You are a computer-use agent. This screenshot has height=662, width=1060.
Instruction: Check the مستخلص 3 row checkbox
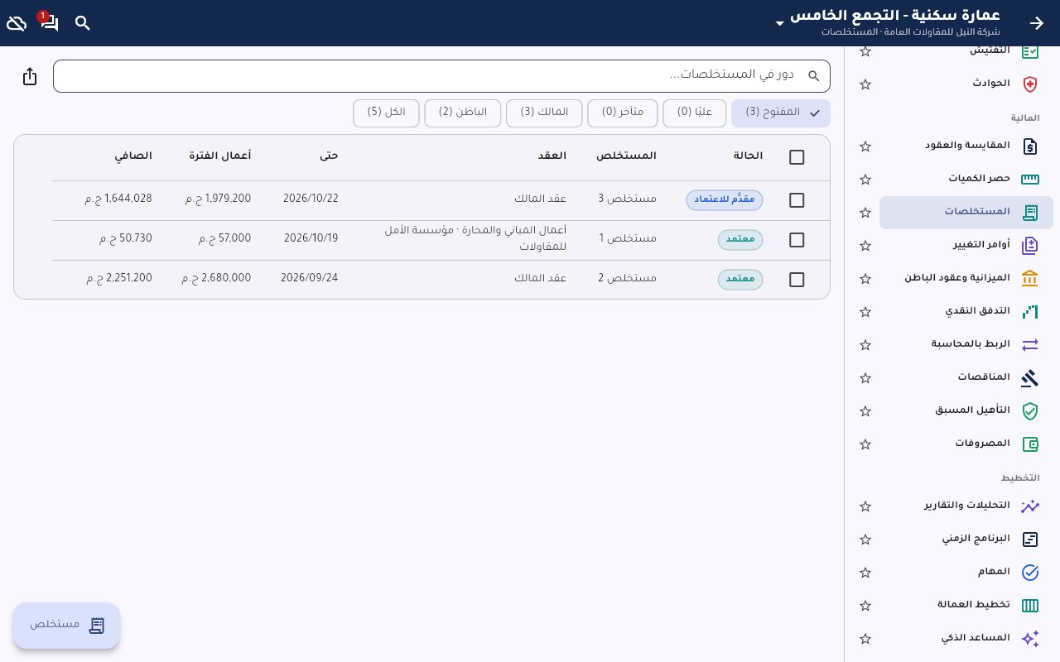click(797, 200)
